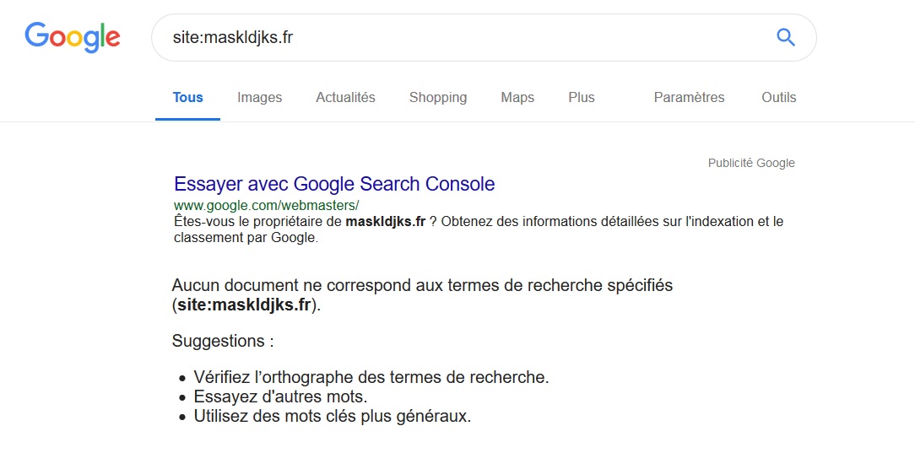The width and height of the screenshot is (915, 453).
Task: Click the Suggestions heading
Action: [x=223, y=342]
